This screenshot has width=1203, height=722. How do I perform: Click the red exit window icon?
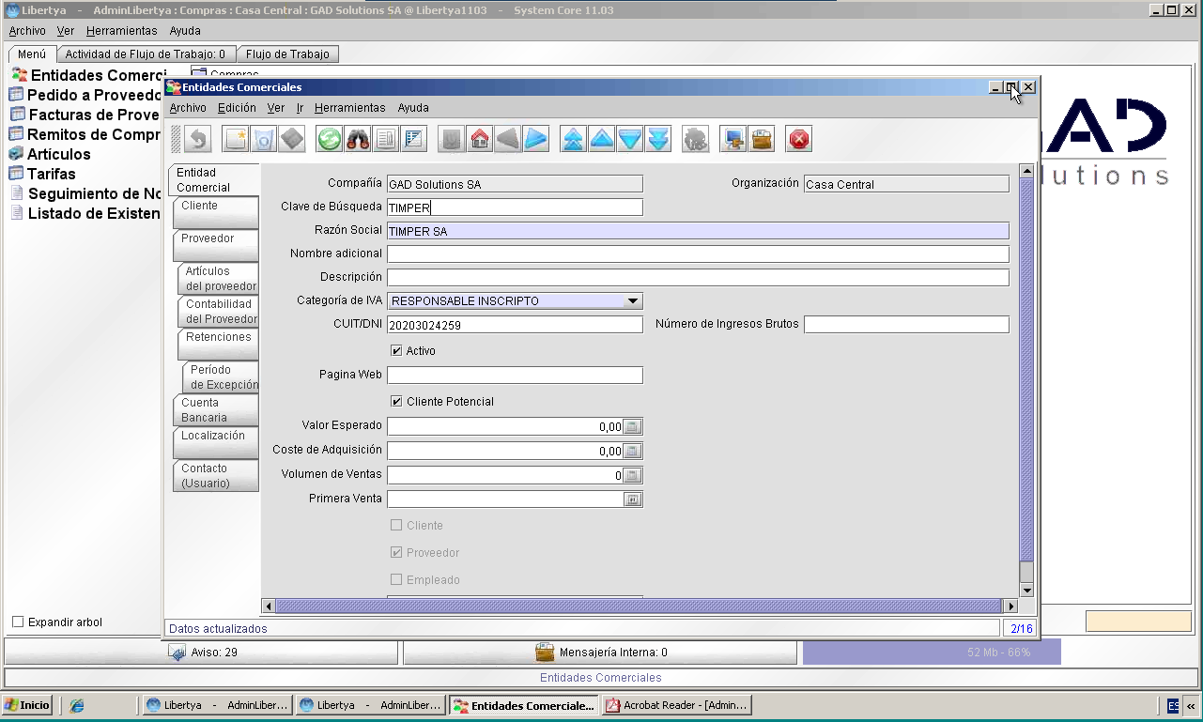[x=799, y=139]
